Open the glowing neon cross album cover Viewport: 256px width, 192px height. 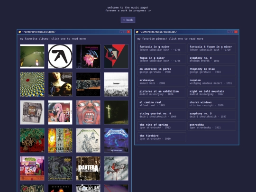click(x=116, y=112)
